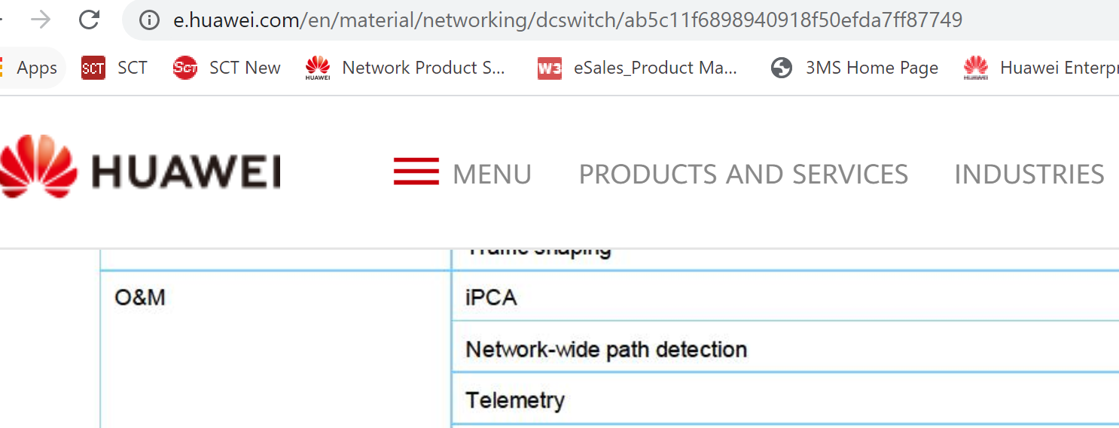Open the MENU navigation item
Viewport: 1119px width, 428px height.
point(492,175)
